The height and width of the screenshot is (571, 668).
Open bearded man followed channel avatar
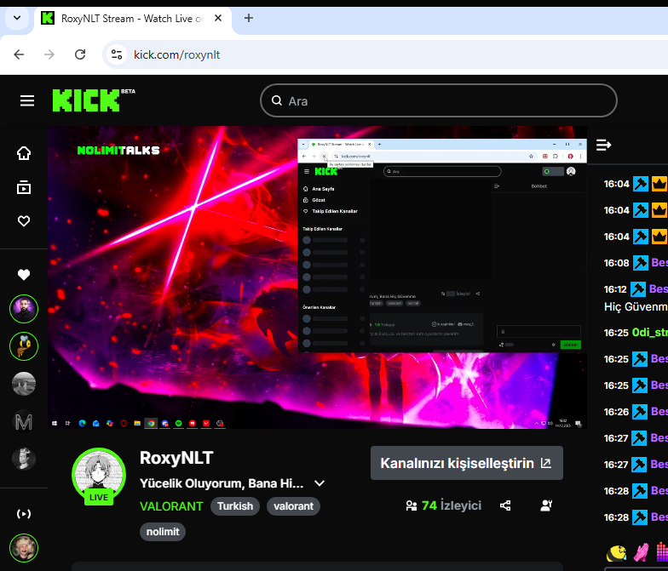tap(24, 309)
